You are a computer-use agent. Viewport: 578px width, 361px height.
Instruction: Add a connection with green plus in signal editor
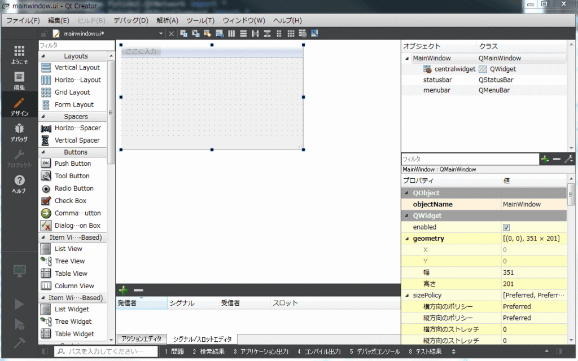[124, 290]
